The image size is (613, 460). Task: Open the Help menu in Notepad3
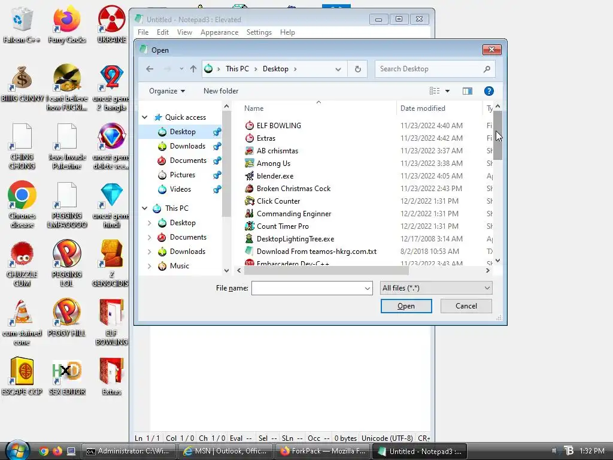pyautogui.click(x=287, y=32)
